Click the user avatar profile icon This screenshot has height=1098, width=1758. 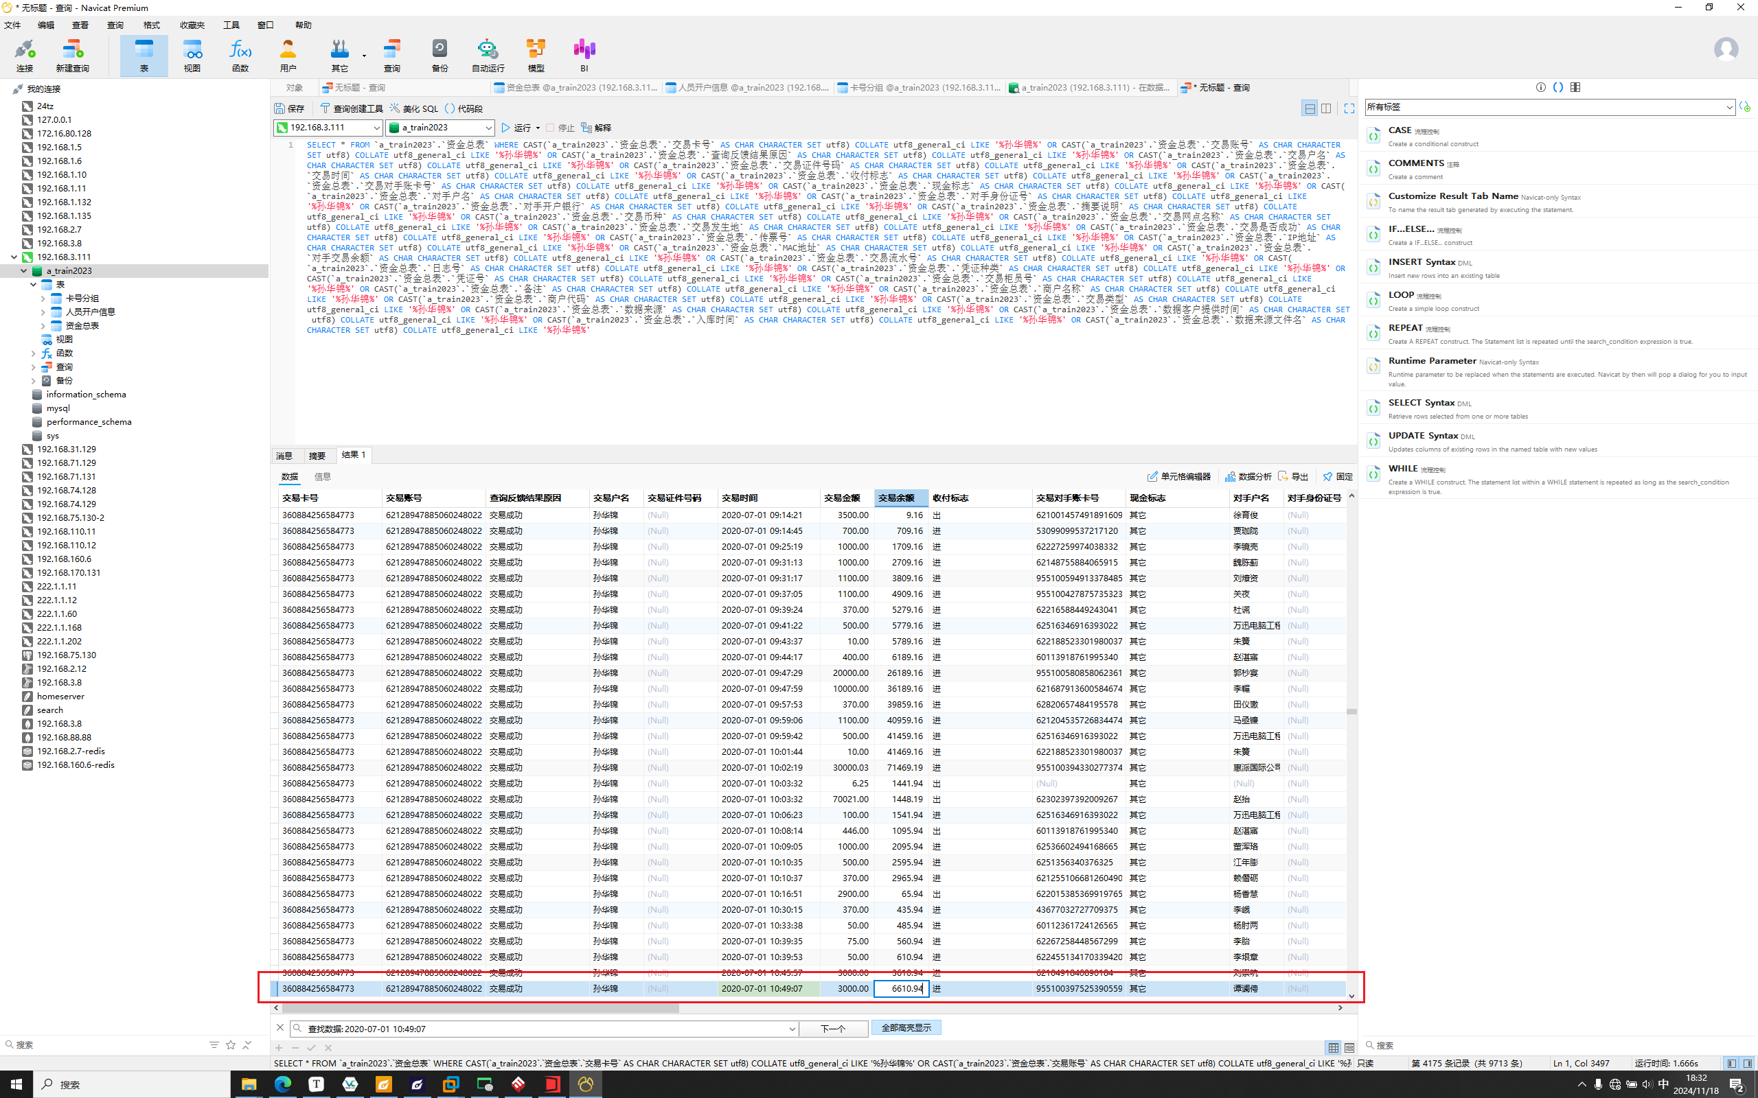(1726, 49)
